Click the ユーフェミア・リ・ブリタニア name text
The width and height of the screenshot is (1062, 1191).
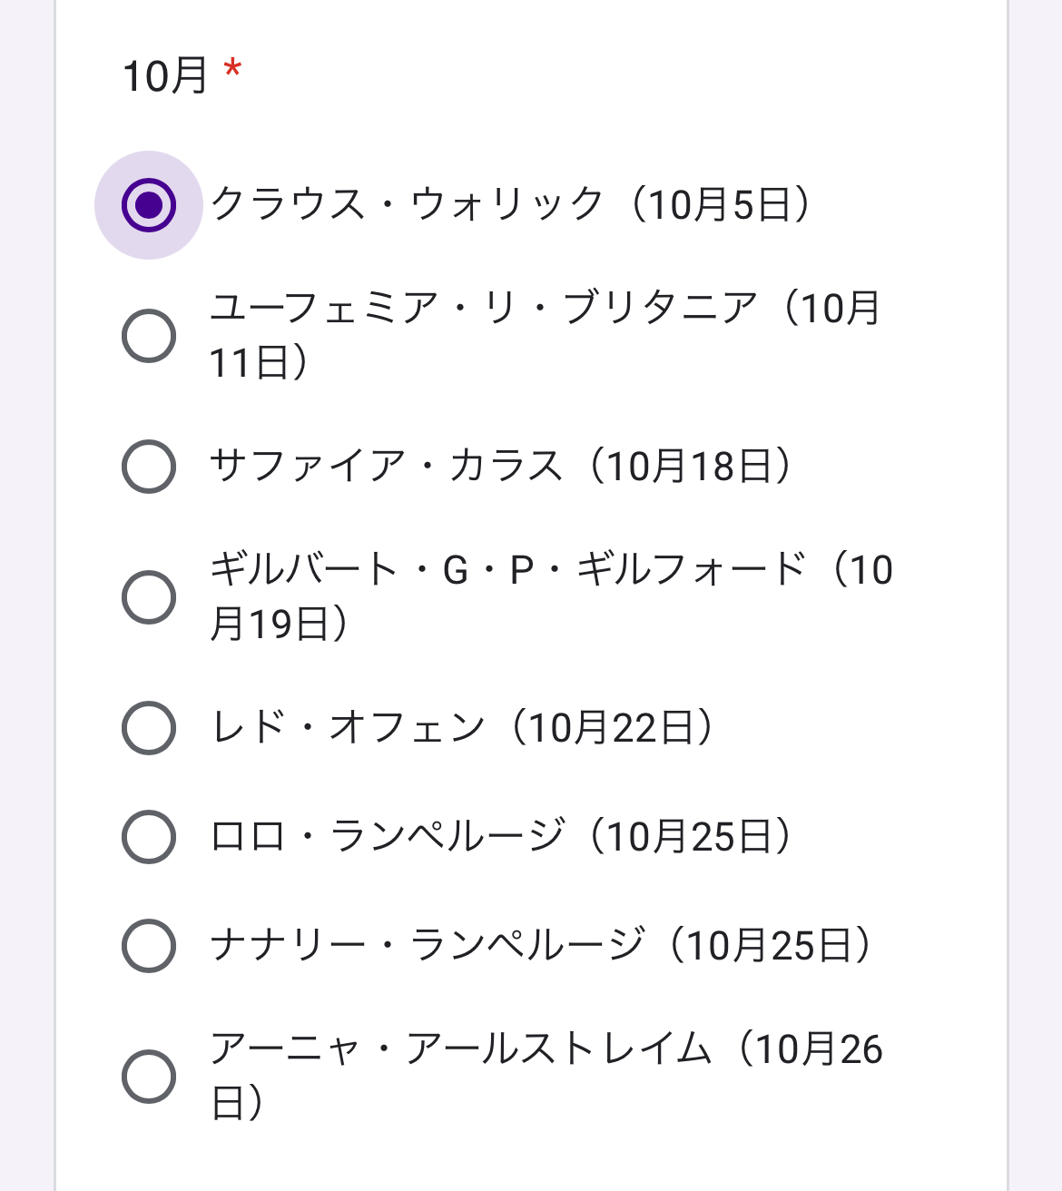click(483, 309)
